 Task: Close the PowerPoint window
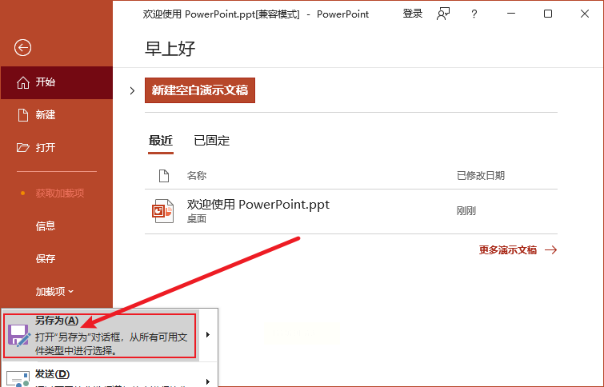click(585, 14)
